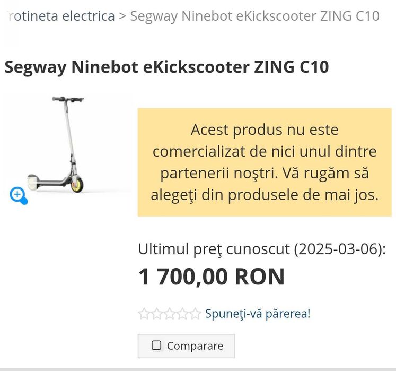396x371 pixels.
Task: Click the gray divider bar below Comparare
Action: [x=198, y=369]
